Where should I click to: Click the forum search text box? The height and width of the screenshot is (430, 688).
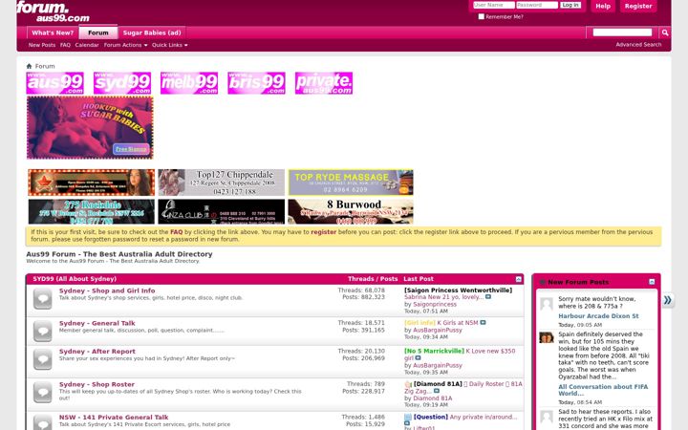tap(623, 32)
